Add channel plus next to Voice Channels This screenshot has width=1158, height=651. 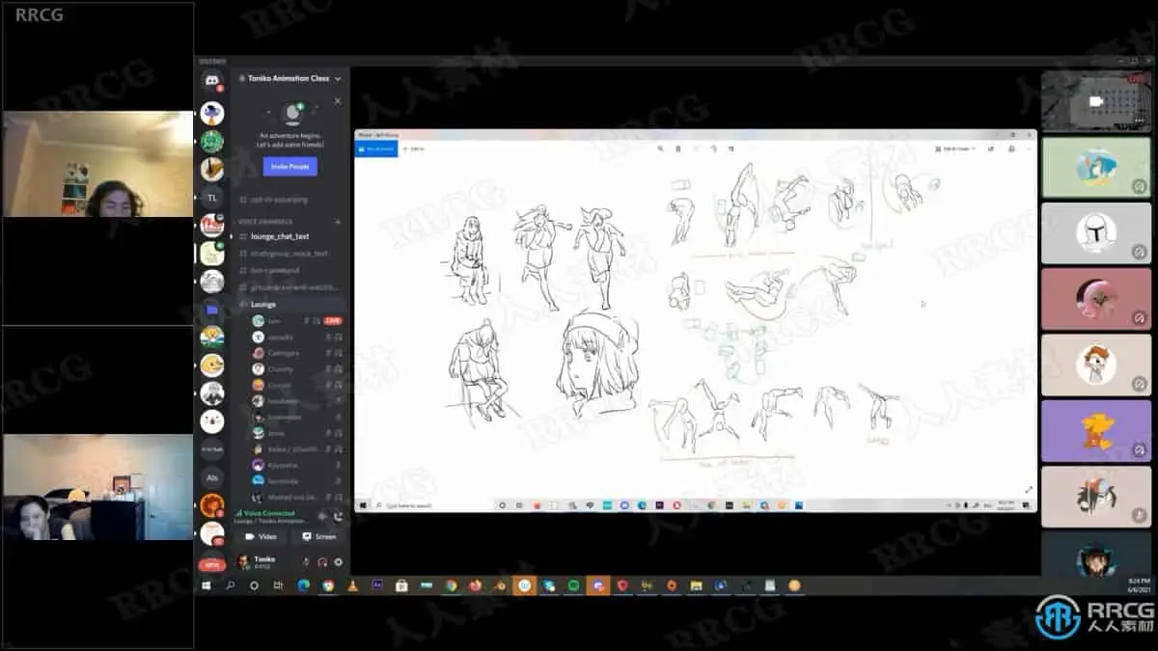pyautogui.click(x=338, y=221)
